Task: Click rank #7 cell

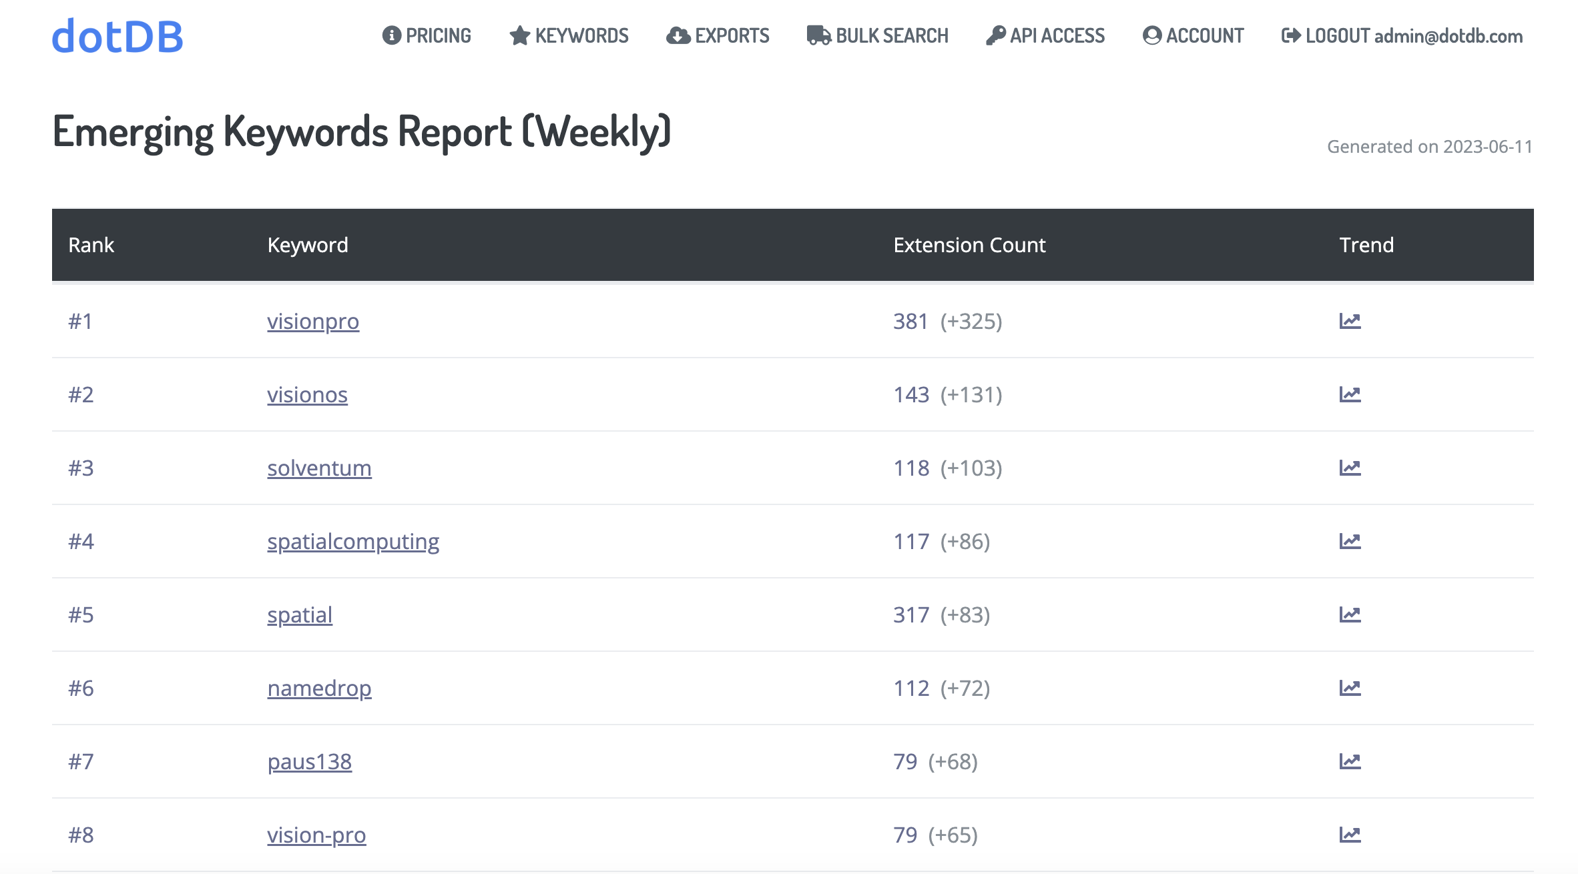Action: pyautogui.click(x=81, y=761)
